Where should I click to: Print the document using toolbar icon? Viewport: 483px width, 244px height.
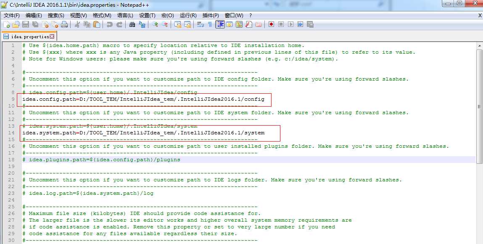(x=64, y=25)
